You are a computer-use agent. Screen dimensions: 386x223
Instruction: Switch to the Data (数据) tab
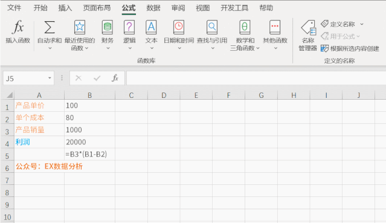click(153, 8)
